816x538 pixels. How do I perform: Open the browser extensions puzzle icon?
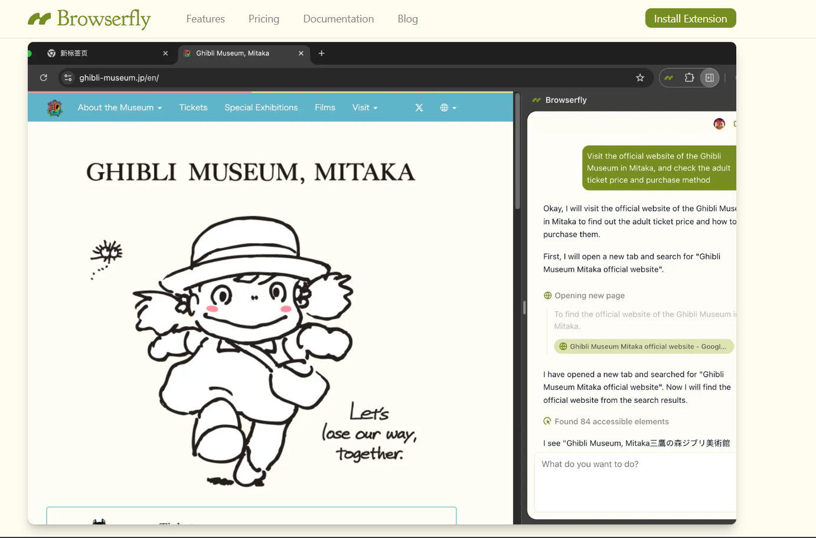click(x=689, y=77)
